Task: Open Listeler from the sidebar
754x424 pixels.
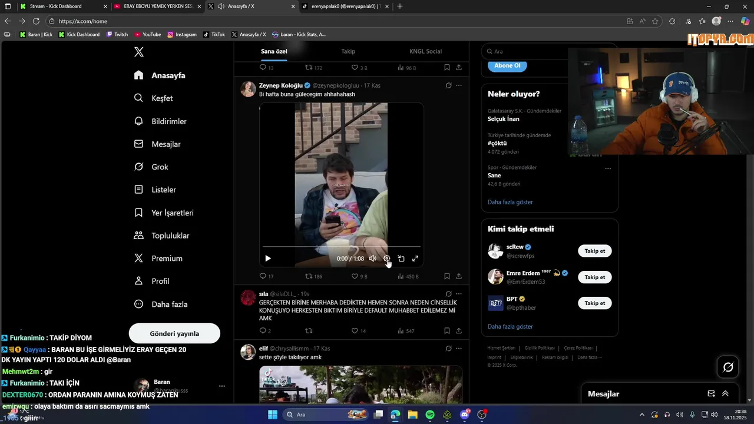Action: pyautogui.click(x=154, y=190)
